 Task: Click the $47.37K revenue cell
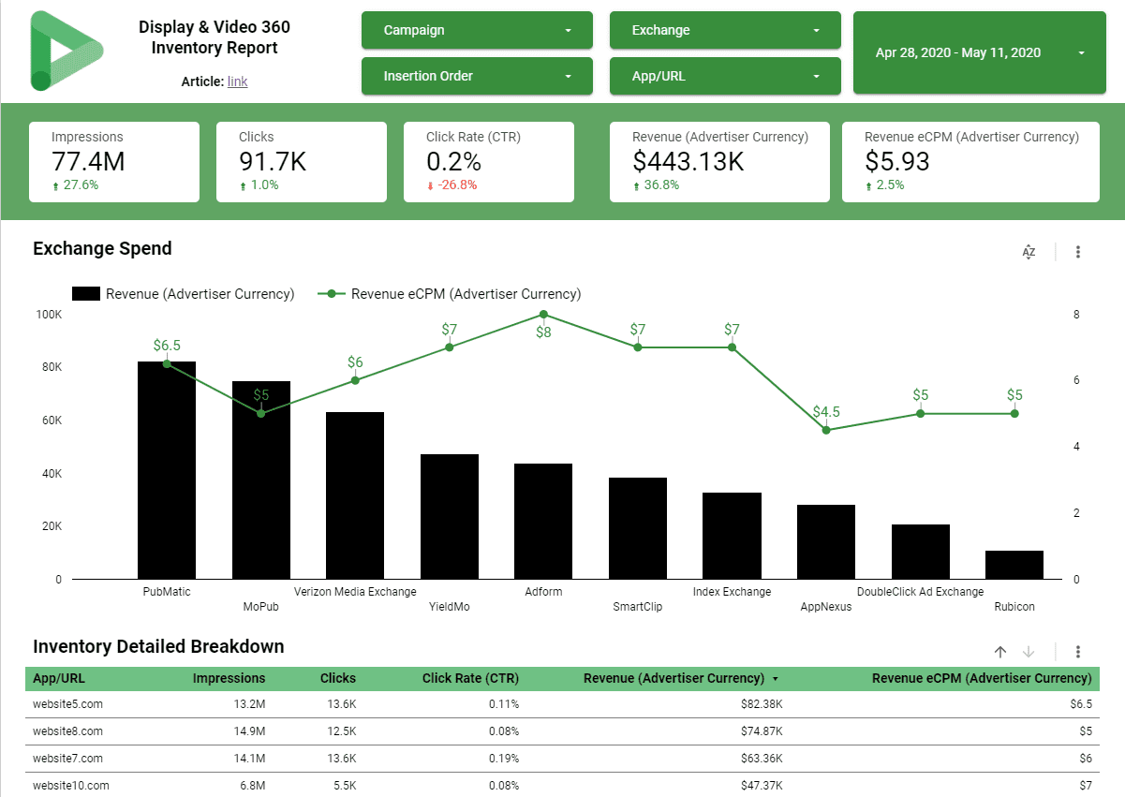(762, 786)
